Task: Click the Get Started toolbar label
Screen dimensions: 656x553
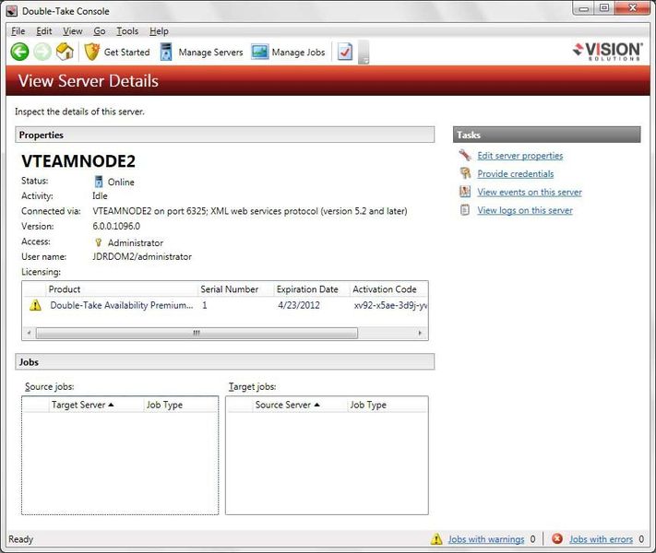Action: pos(126,53)
